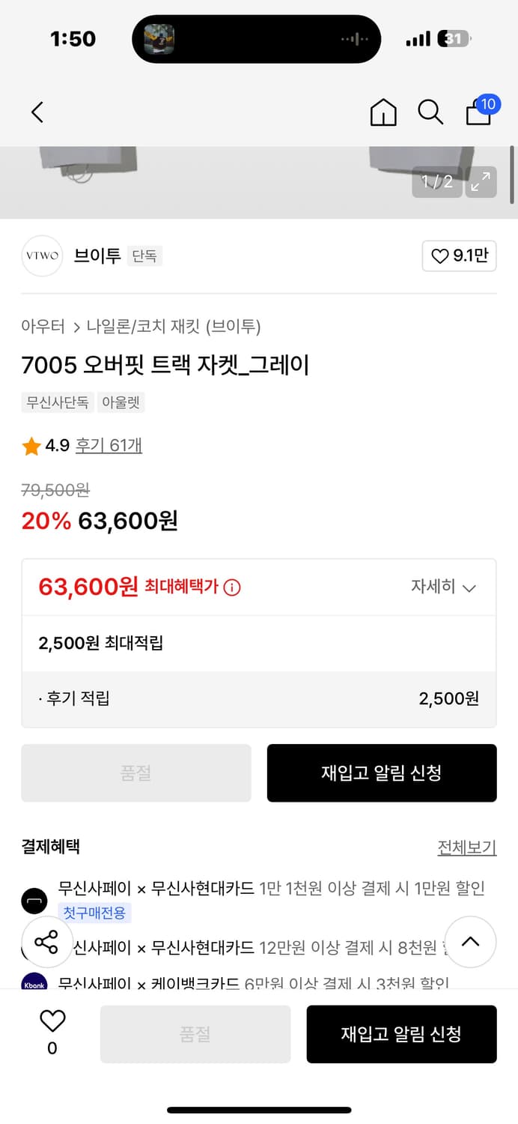Open the 후기 61개 reviews link

point(109,446)
